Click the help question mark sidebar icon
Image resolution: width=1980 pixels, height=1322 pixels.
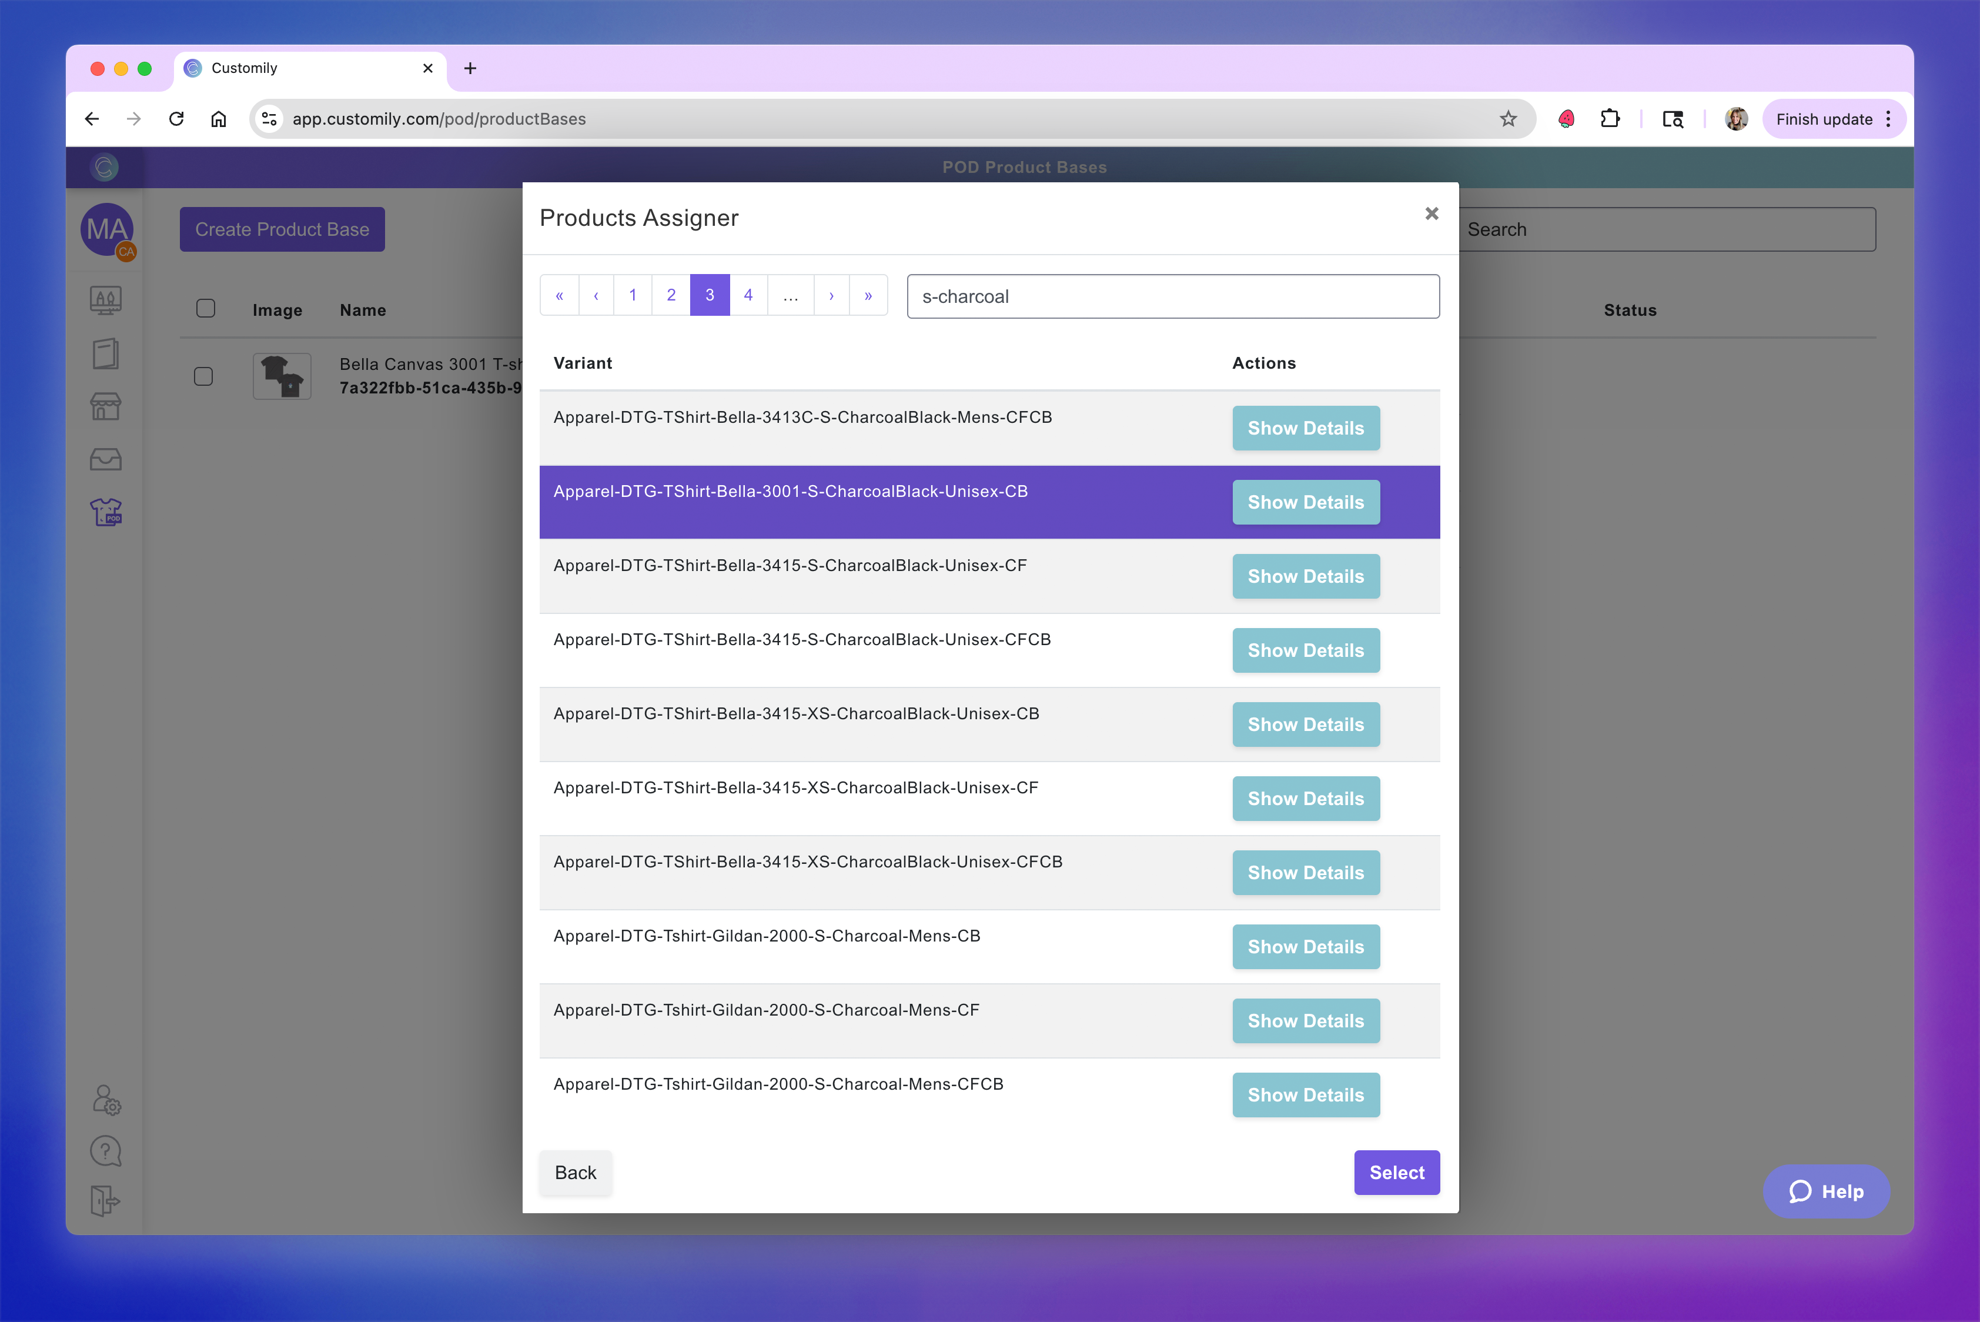pos(105,1151)
